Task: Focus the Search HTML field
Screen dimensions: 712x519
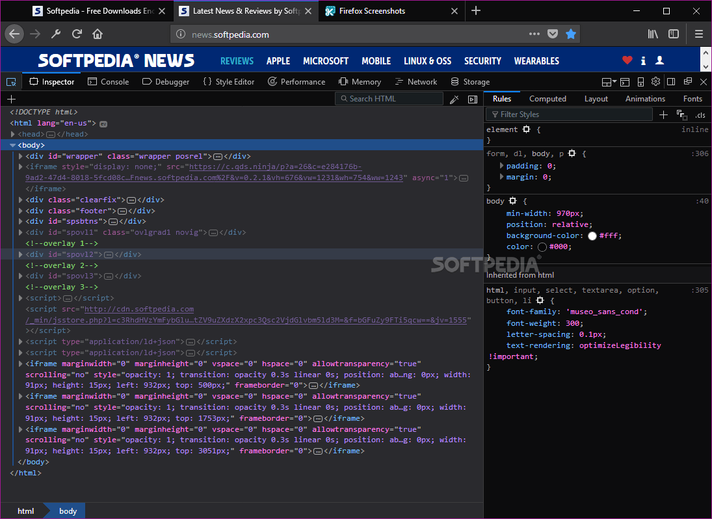Action: (389, 99)
